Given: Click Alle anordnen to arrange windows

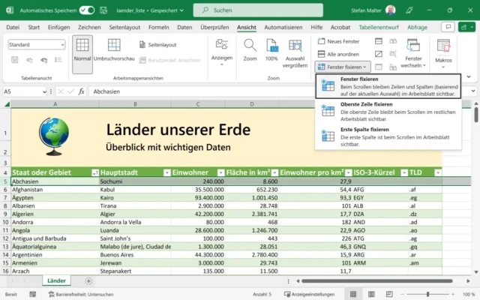Looking at the screenshot, I should (x=341, y=54).
